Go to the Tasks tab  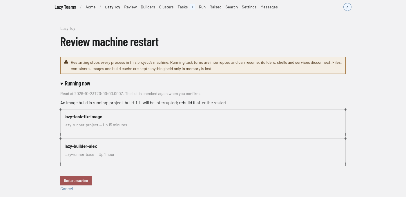[183, 7]
